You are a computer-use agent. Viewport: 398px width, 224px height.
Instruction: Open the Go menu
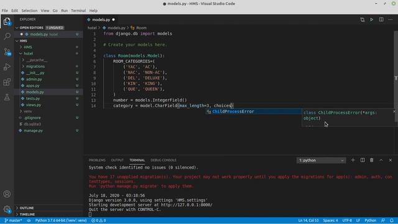click(55, 11)
